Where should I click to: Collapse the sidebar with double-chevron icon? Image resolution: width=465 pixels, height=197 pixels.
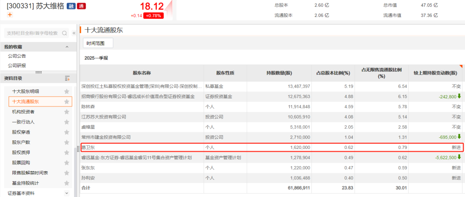(74, 33)
